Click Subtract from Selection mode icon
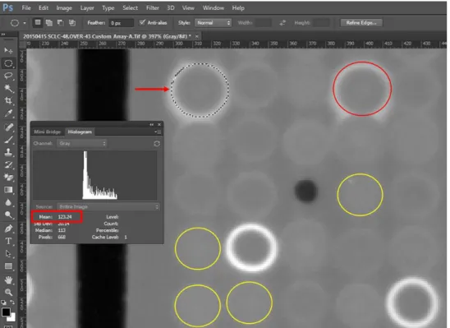Viewport: 450px width, 328px height. pos(60,22)
